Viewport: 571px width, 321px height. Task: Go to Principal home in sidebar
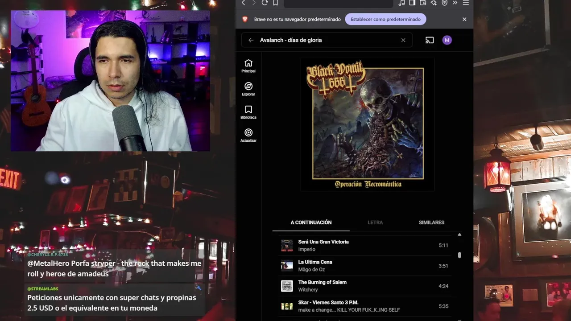point(248,66)
